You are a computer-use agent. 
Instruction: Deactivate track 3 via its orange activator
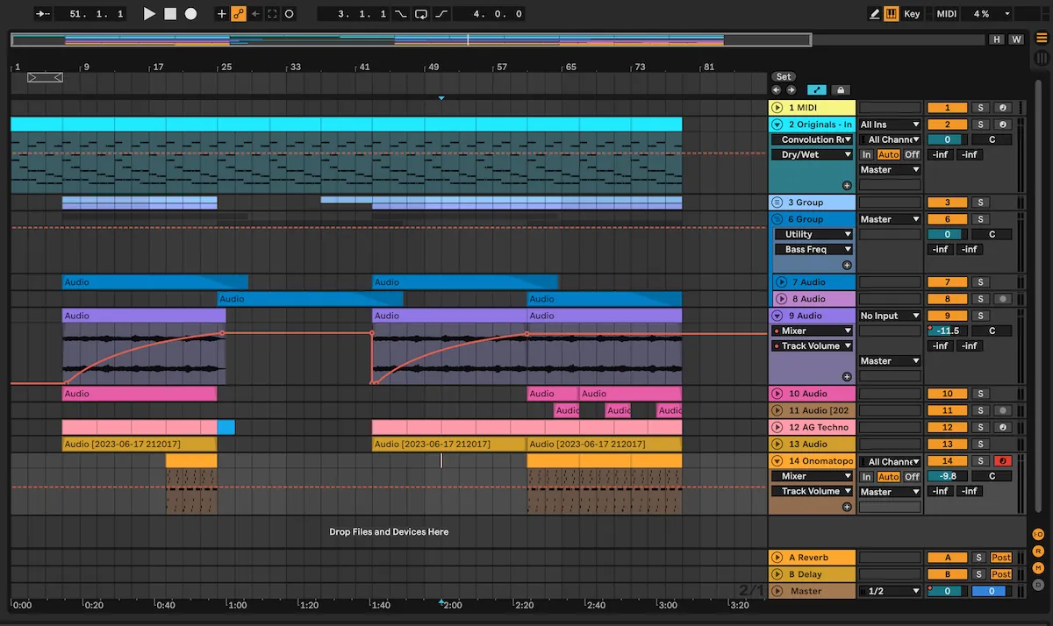click(947, 203)
